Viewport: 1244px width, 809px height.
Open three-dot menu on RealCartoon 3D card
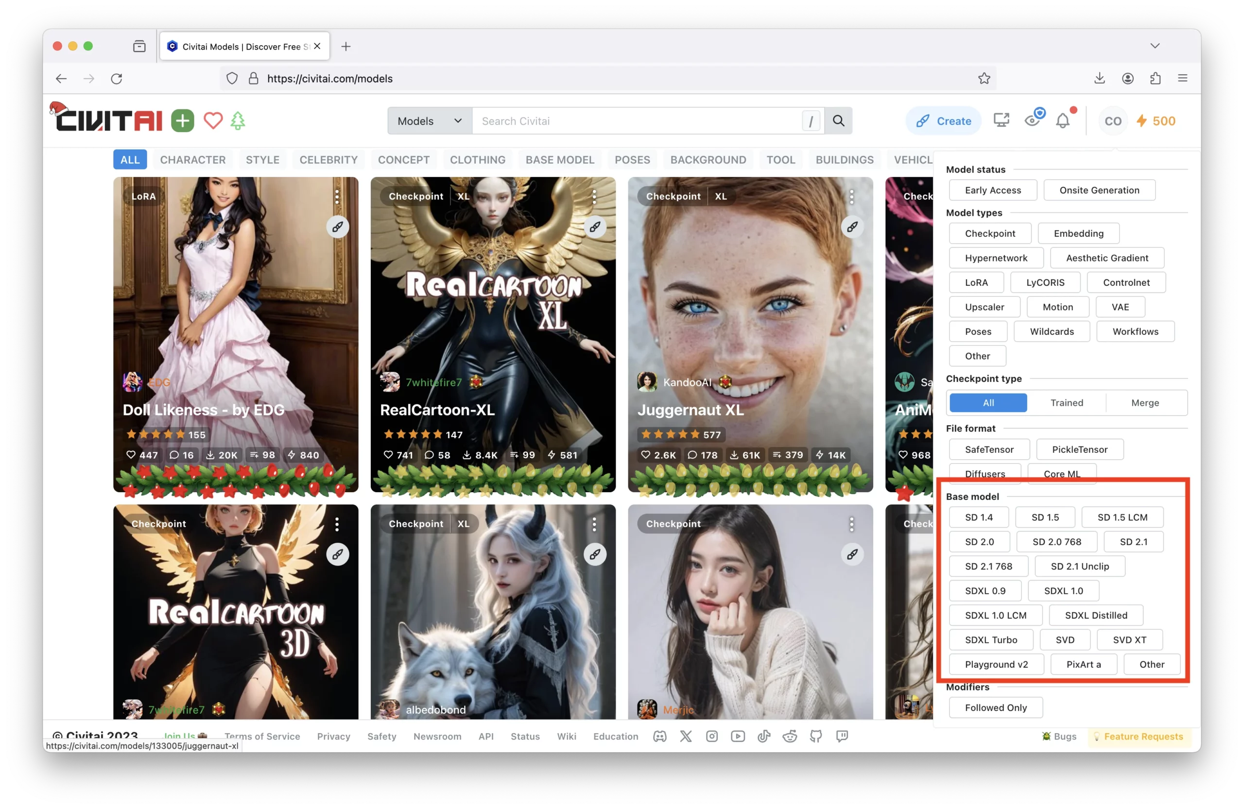coord(337,524)
